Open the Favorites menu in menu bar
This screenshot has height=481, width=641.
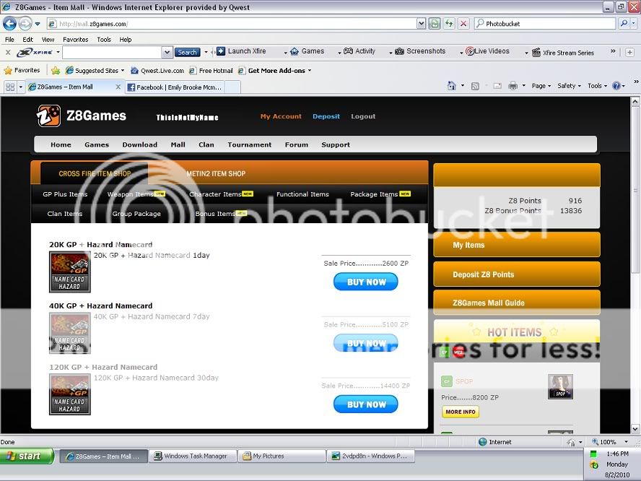[75, 40]
